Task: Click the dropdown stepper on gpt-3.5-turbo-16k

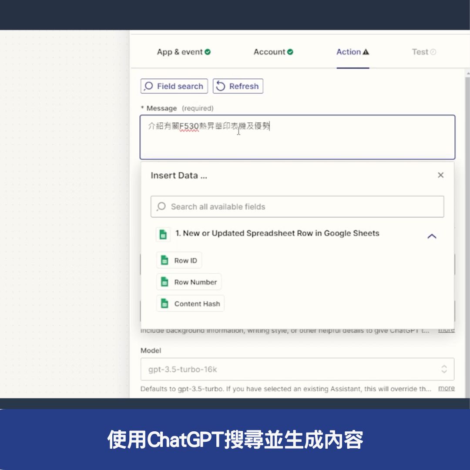Action: (x=444, y=369)
